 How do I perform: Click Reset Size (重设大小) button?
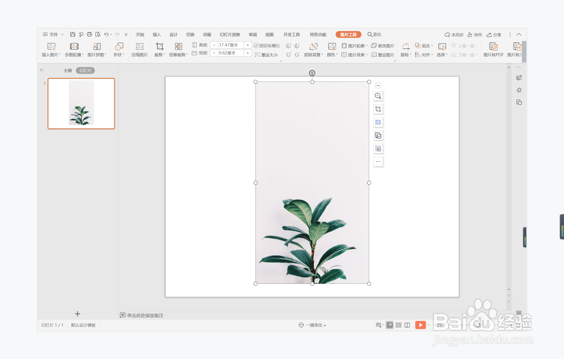point(266,55)
